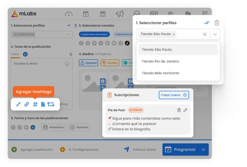This screenshot has height=167, width=247.
Task: Select Tienda Belo Horizonte option
Action: coord(160,73)
